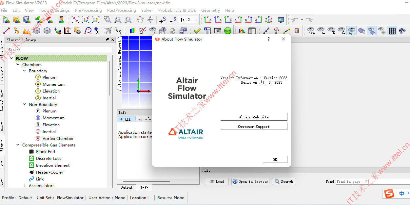Screen dimensions: 410x205
Task: Click the Search button in Help
Action: point(284,181)
